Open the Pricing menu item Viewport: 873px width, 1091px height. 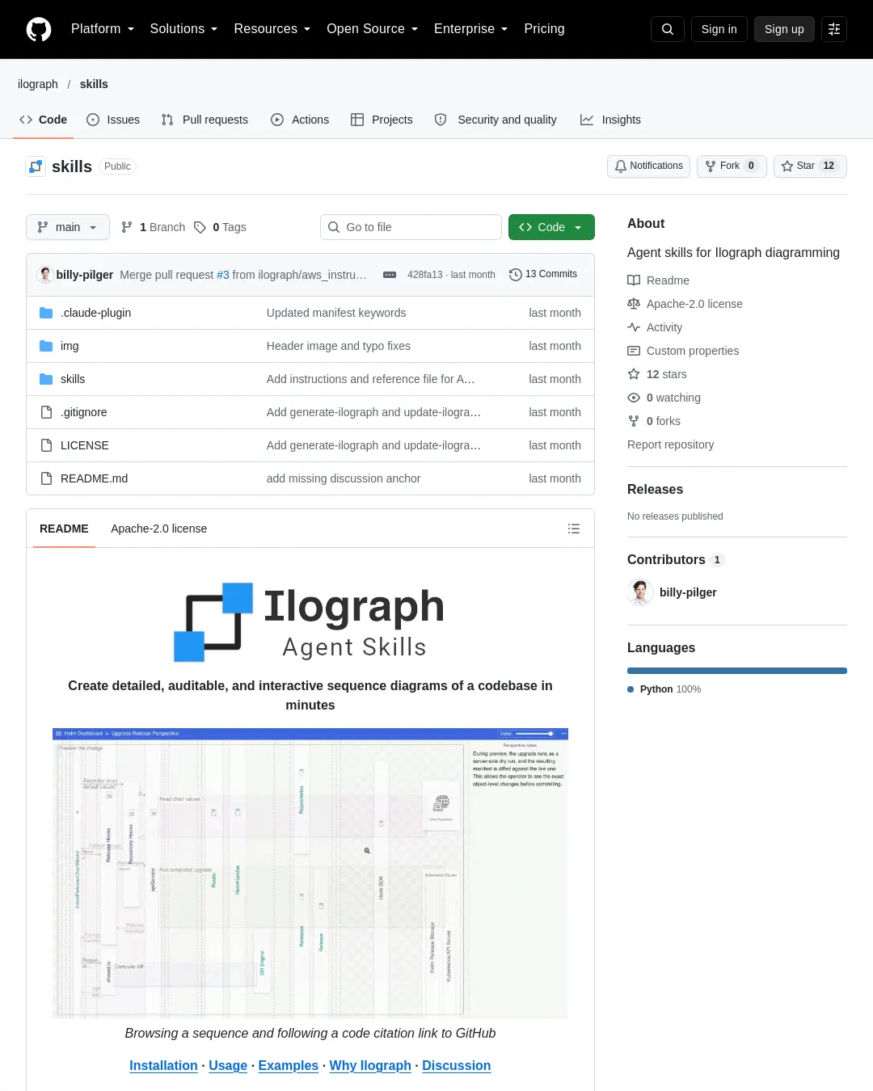tap(544, 29)
